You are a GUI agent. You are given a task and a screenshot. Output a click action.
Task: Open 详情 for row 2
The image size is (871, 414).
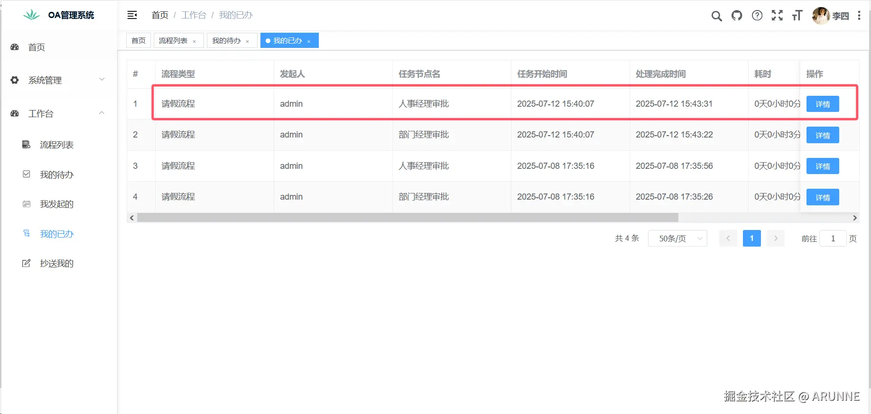823,135
